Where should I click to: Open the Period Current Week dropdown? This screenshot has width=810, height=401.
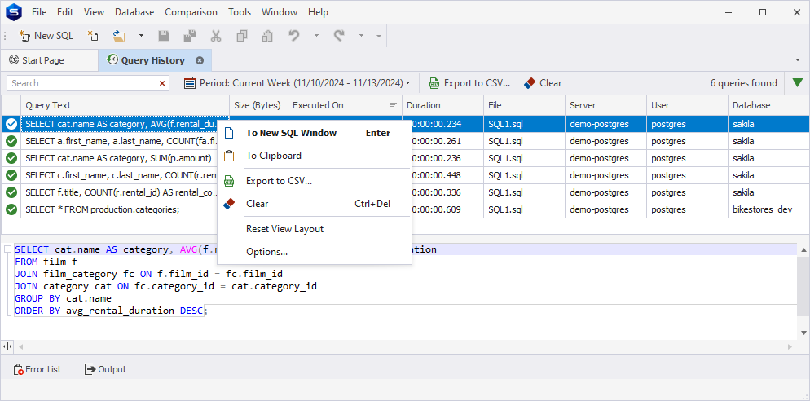(297, 83)
